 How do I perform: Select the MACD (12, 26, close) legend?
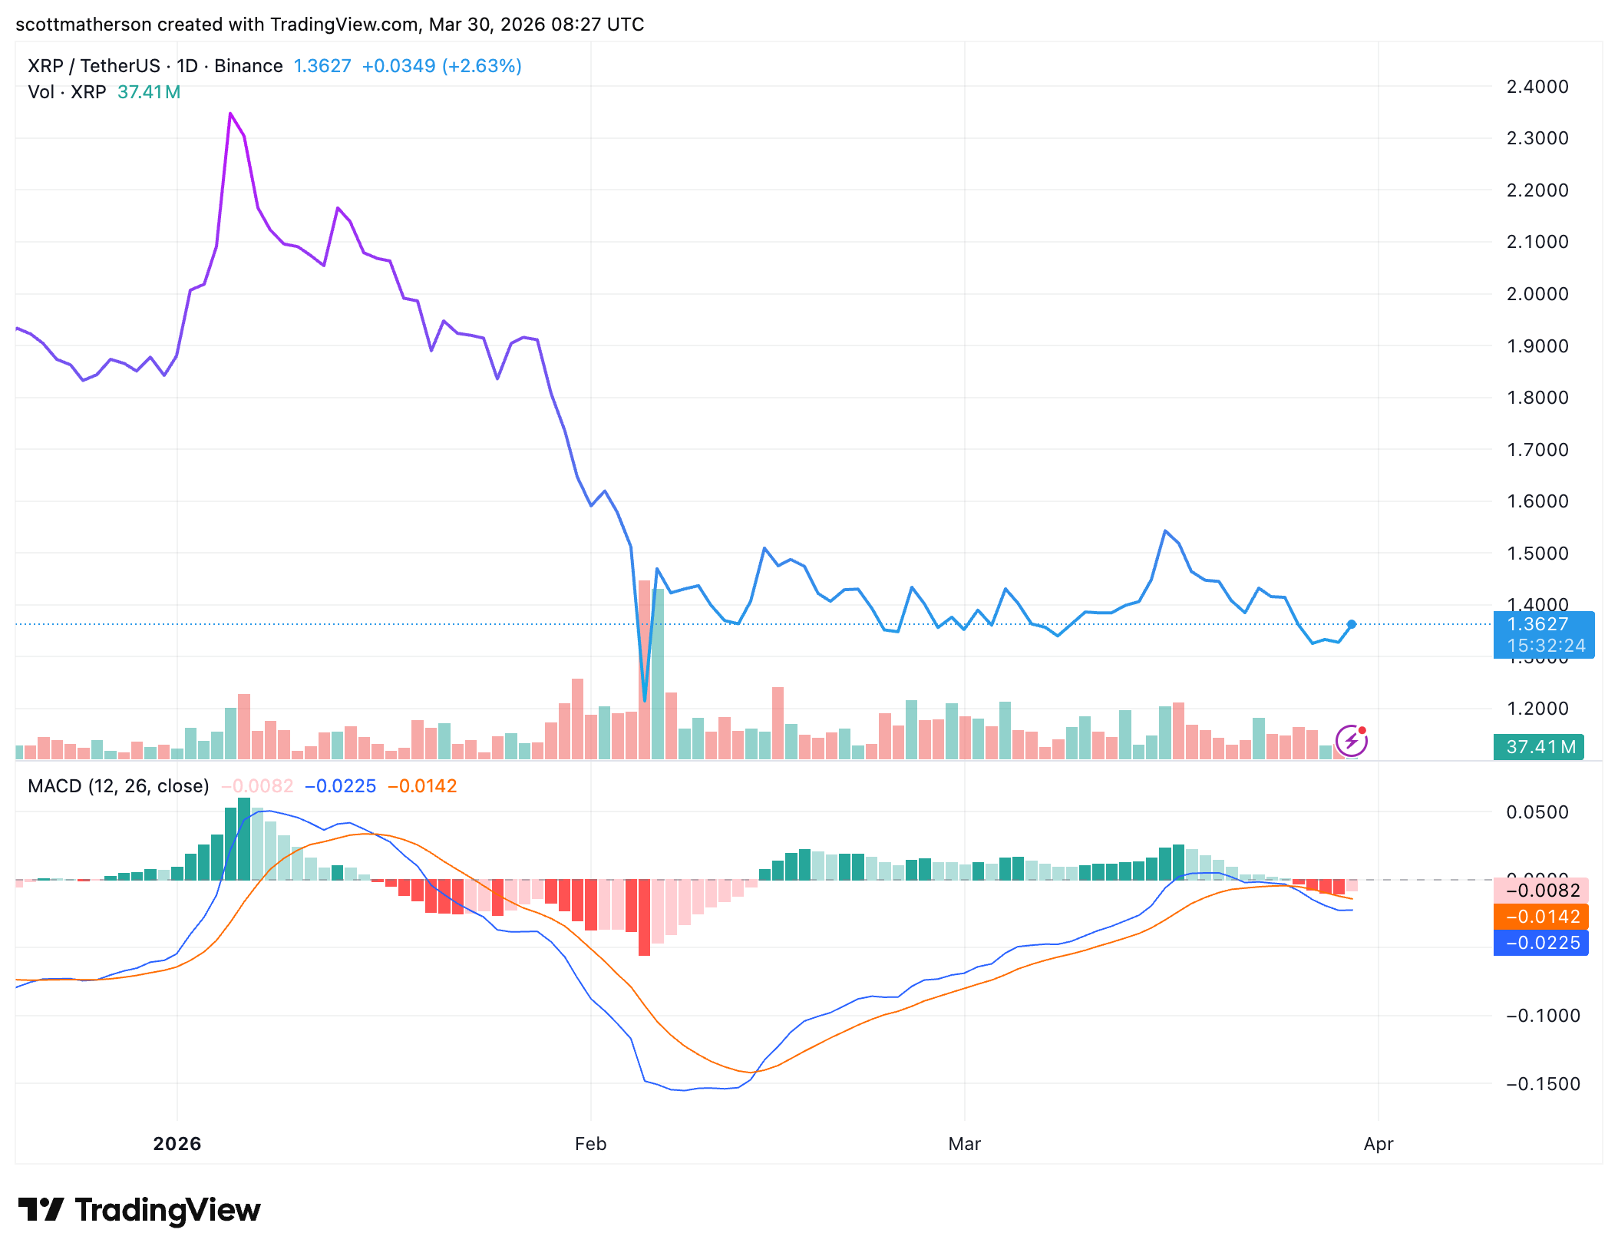(118, 786)
